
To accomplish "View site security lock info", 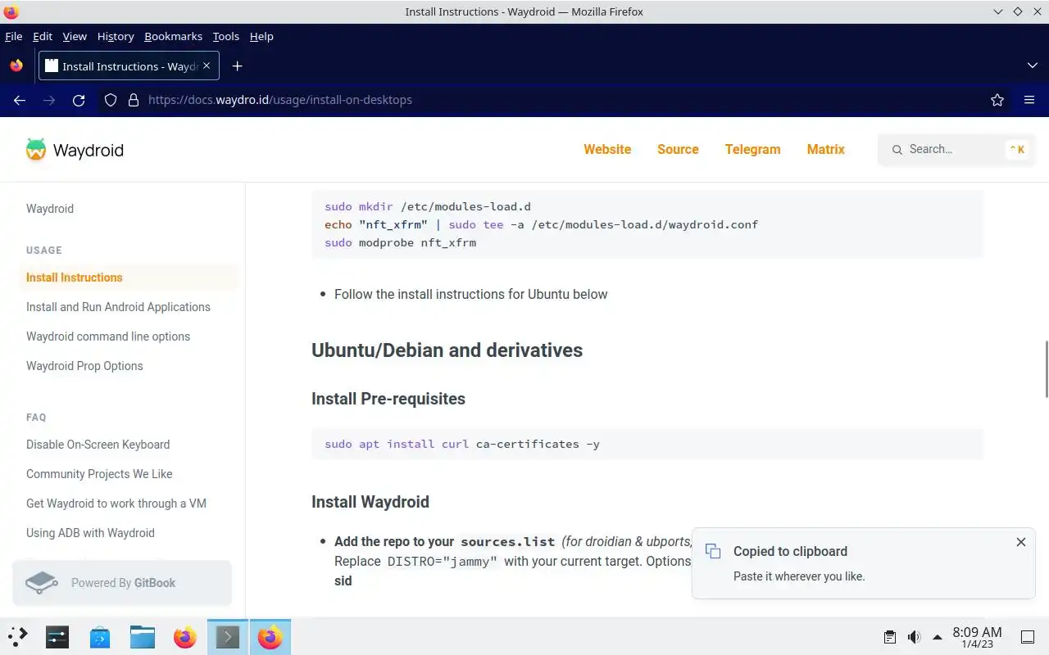I will click(x=134, y=100).
